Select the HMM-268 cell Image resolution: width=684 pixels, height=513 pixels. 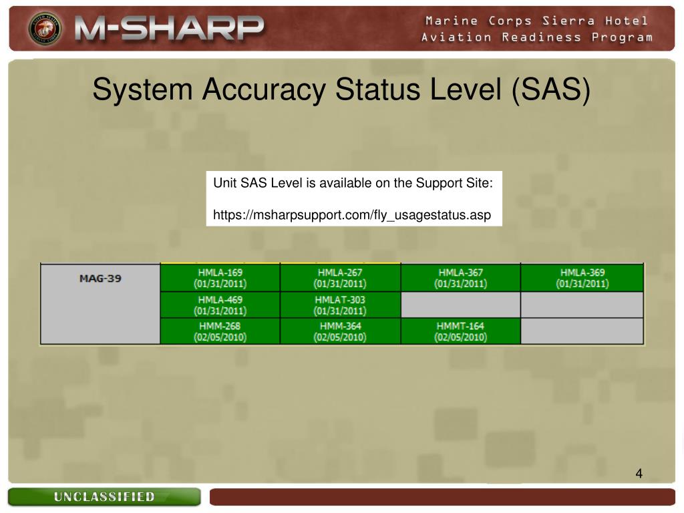click(x=220, y=331)
